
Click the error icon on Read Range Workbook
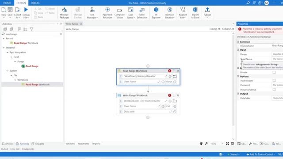click(x=169, y=71)
